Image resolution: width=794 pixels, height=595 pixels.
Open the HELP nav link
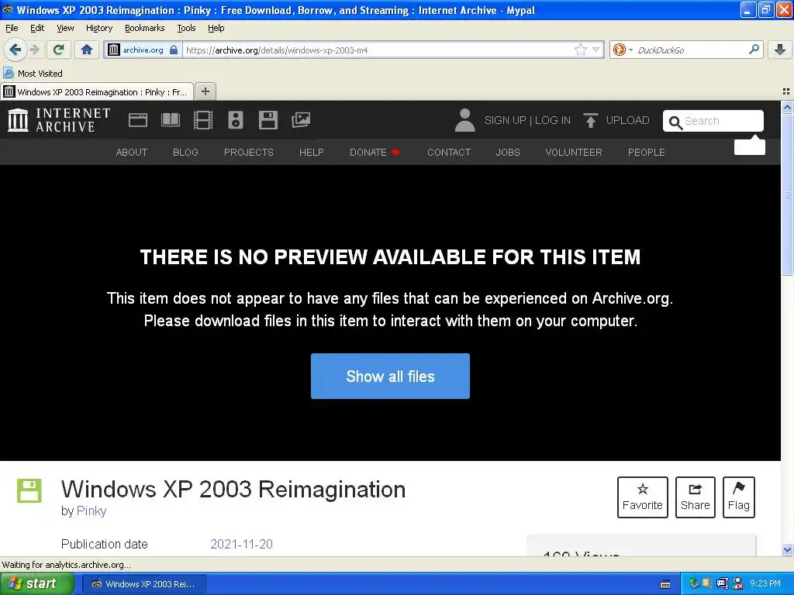(x=312, y=153)
